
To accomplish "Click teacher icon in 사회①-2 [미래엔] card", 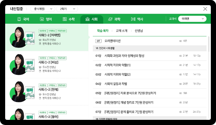I will click(x=40, y=40).
